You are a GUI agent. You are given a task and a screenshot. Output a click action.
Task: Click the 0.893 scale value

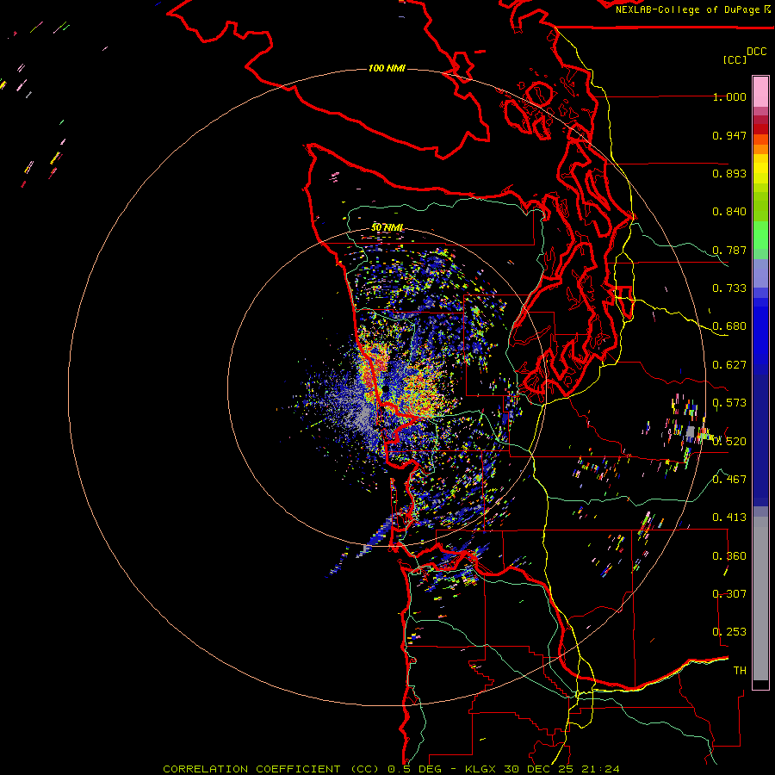pyautogui.click(x=729, y=173)
